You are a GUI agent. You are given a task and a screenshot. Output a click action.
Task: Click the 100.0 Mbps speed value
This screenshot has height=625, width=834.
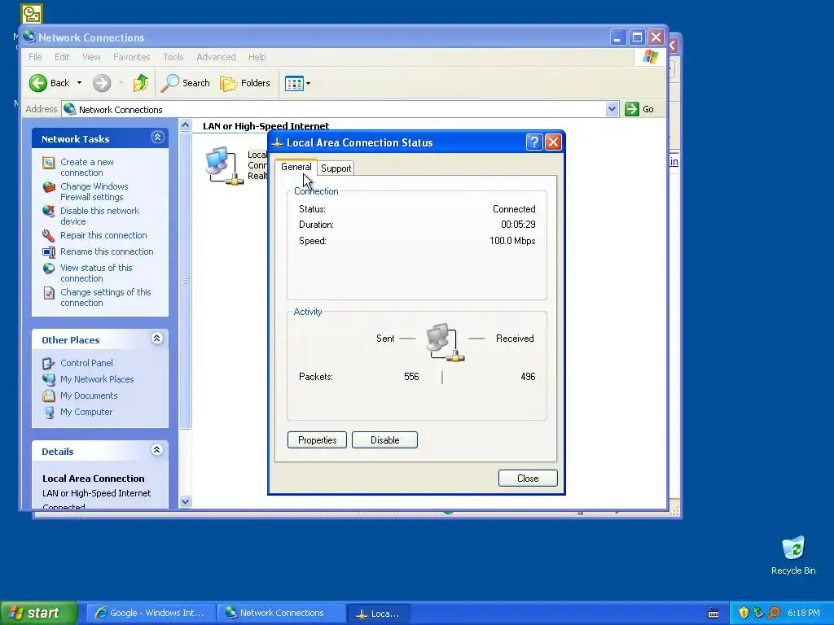512,241
